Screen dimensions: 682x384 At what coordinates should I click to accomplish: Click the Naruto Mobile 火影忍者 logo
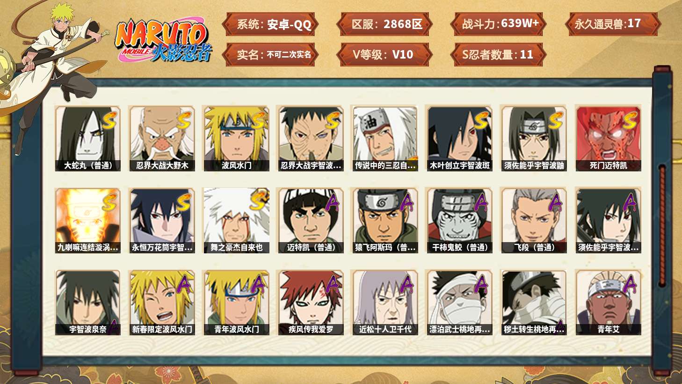pyautogui.click(x=163, y=40)
